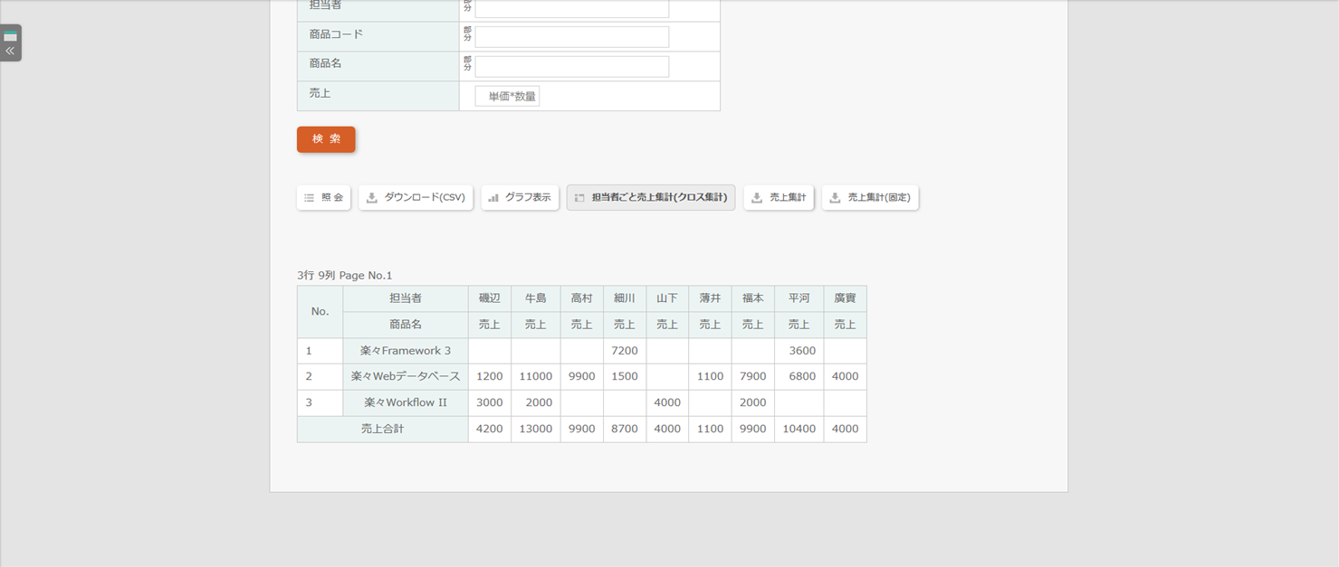The width and height of the screenshot is (1339, 567).
Task: Select the 平河 column header
Action: tap(799, 298)
